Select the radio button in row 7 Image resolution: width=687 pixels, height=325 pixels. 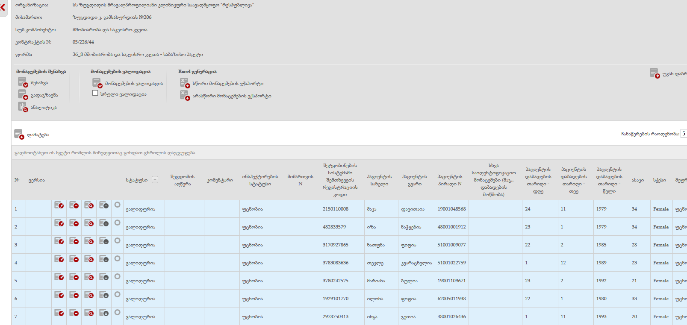click(117, 313)
